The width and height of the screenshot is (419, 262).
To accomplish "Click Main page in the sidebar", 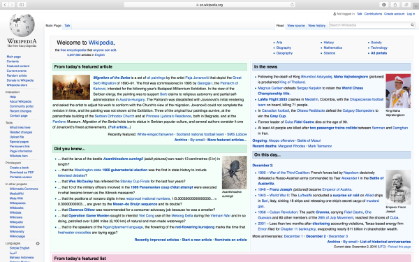I will click(14, 57).
